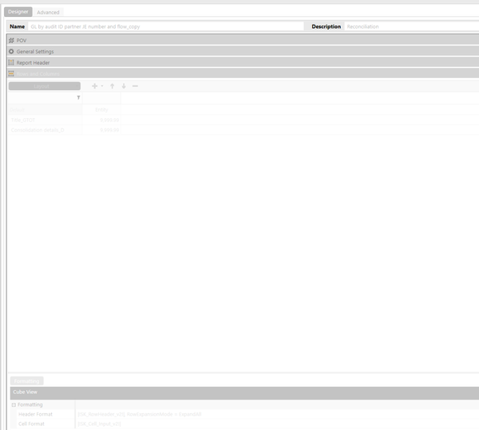Click the Name input field
This screenshot has width=479, height=430.
click(x=166, y=26)
